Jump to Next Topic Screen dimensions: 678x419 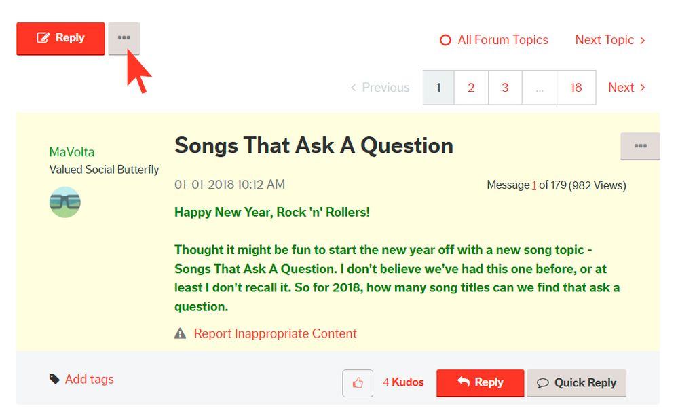click(x=609, y=40)
